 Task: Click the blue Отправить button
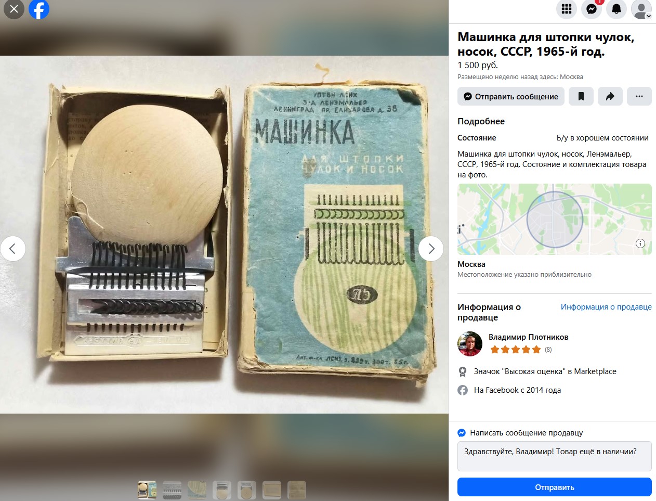tap(555, 487)
